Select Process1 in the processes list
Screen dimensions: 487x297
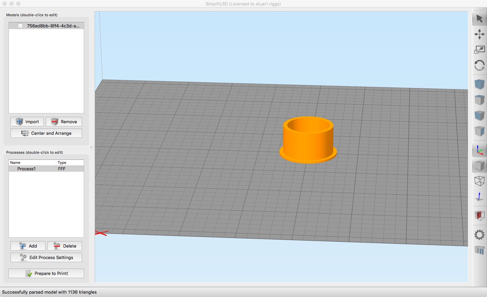coord(46,169)
